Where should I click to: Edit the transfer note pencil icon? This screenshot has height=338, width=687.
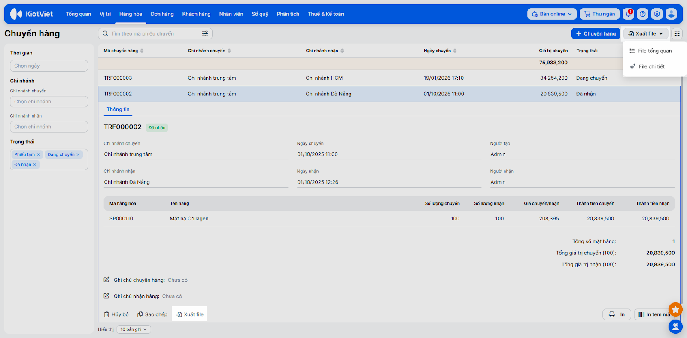tap(106, 280)
